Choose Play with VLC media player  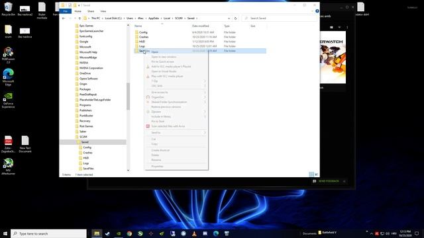(176, 76)
